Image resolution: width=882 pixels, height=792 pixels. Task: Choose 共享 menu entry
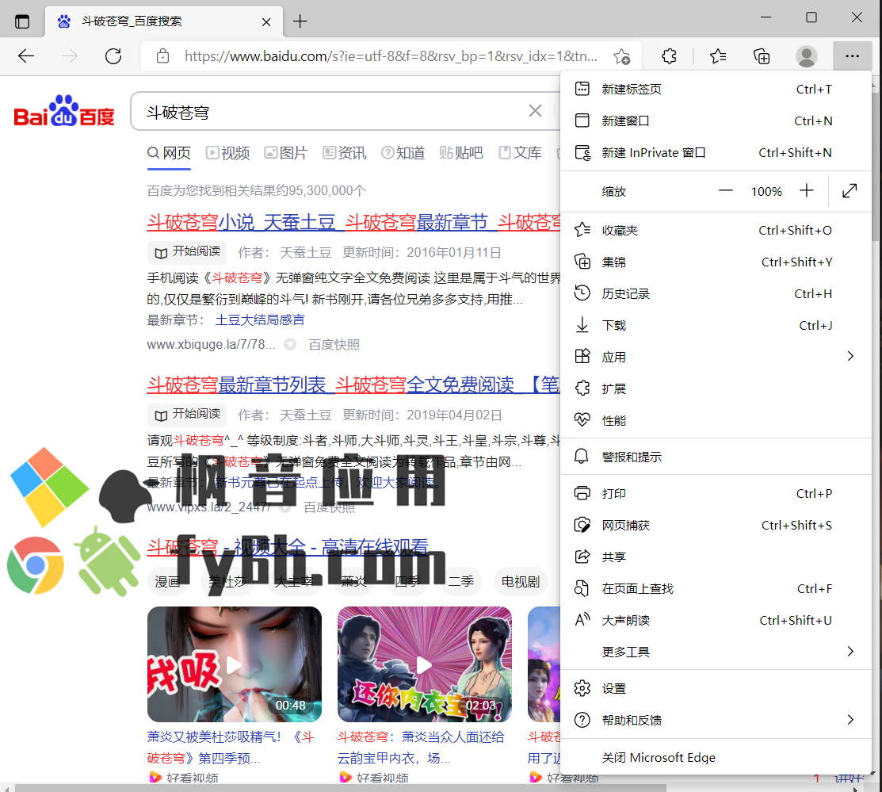(716, 557)
